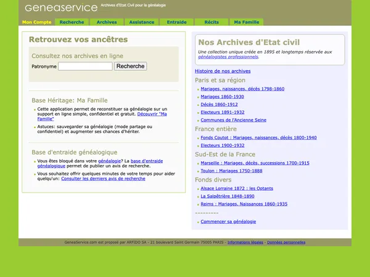This screenshot has width=370, height=277.
Task: Click the Paris et sa région heading
Action: click(x=220, y=80)
